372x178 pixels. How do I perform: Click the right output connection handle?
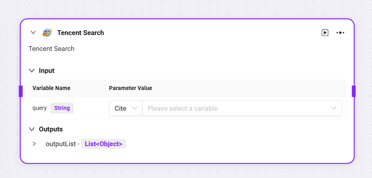tap(354, 91)
